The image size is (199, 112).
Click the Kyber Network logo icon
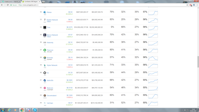(x=45, y=65)
